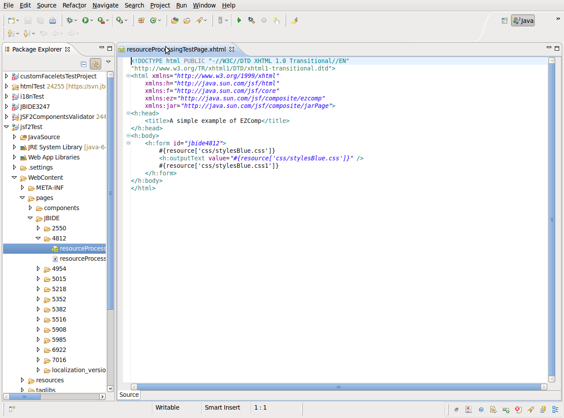Select i18nTest project in tree
Image resolution: width=564 pixels, height=418 pixels.
click(32, 96)
